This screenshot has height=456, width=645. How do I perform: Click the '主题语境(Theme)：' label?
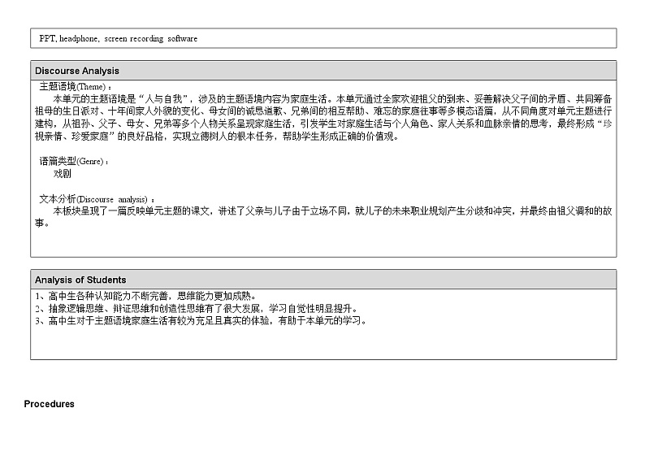pyautogui.click(x=76, y=87)
